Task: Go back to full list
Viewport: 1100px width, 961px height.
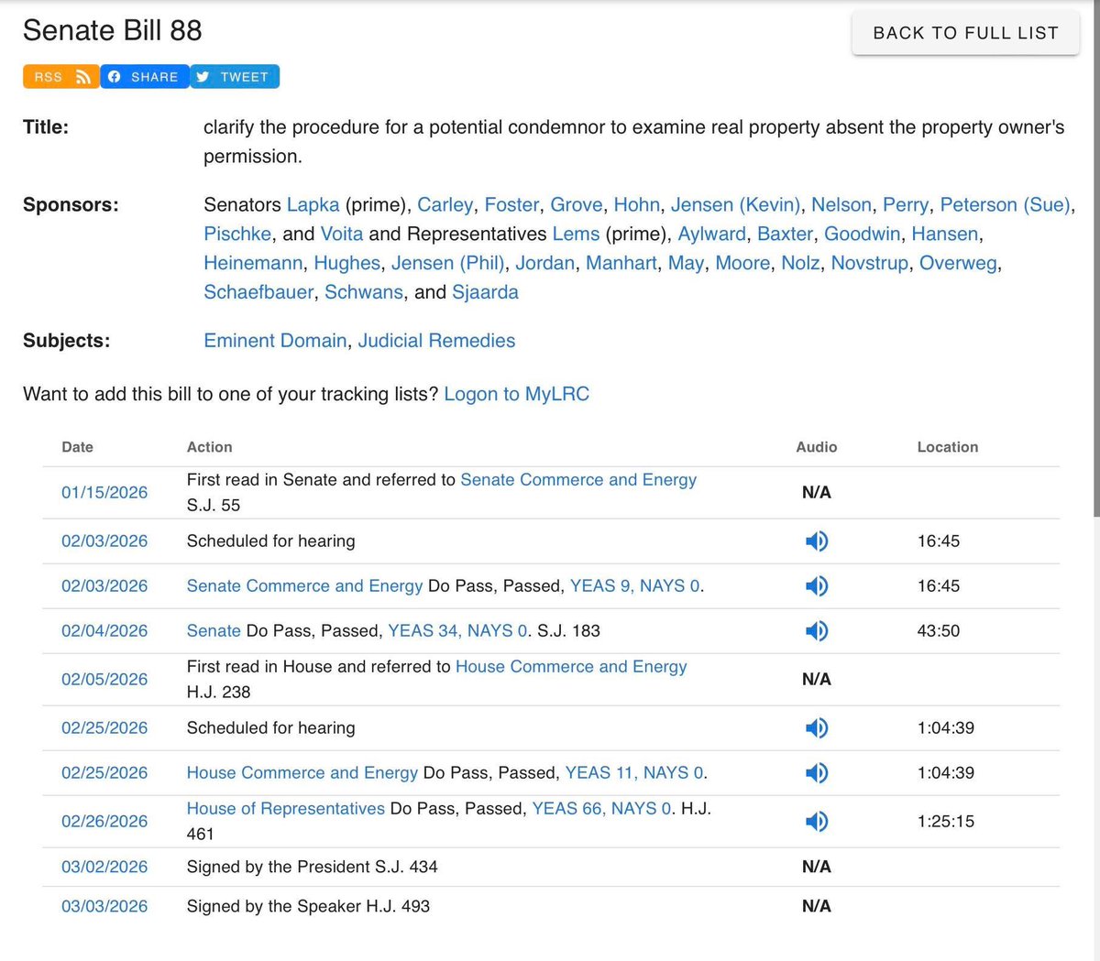Action: click(965, 33)
